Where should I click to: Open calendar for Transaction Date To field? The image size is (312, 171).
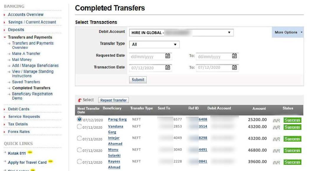click(x=234, y=67)
